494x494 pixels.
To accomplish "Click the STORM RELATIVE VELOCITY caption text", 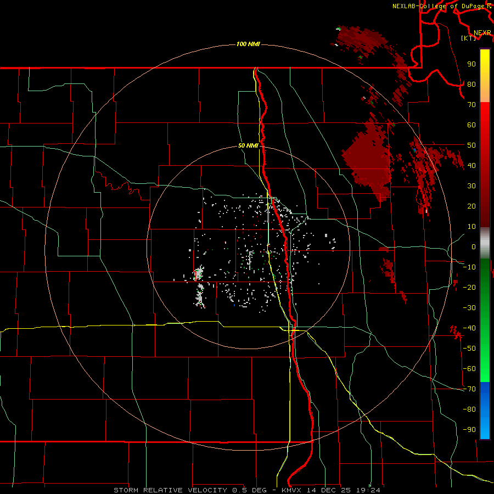I will point(170,490).
